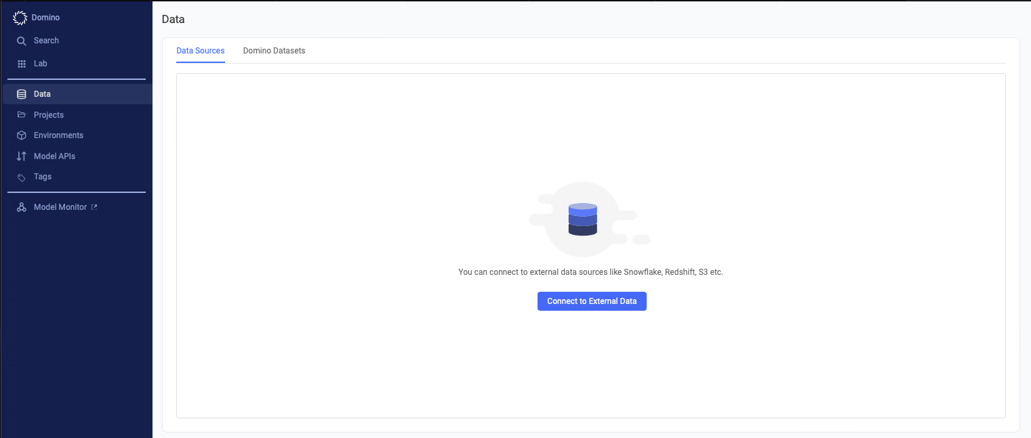This screenshot has height=438, width=1031.
Task: Click the Tags label icon
Action: pos(22,177)
